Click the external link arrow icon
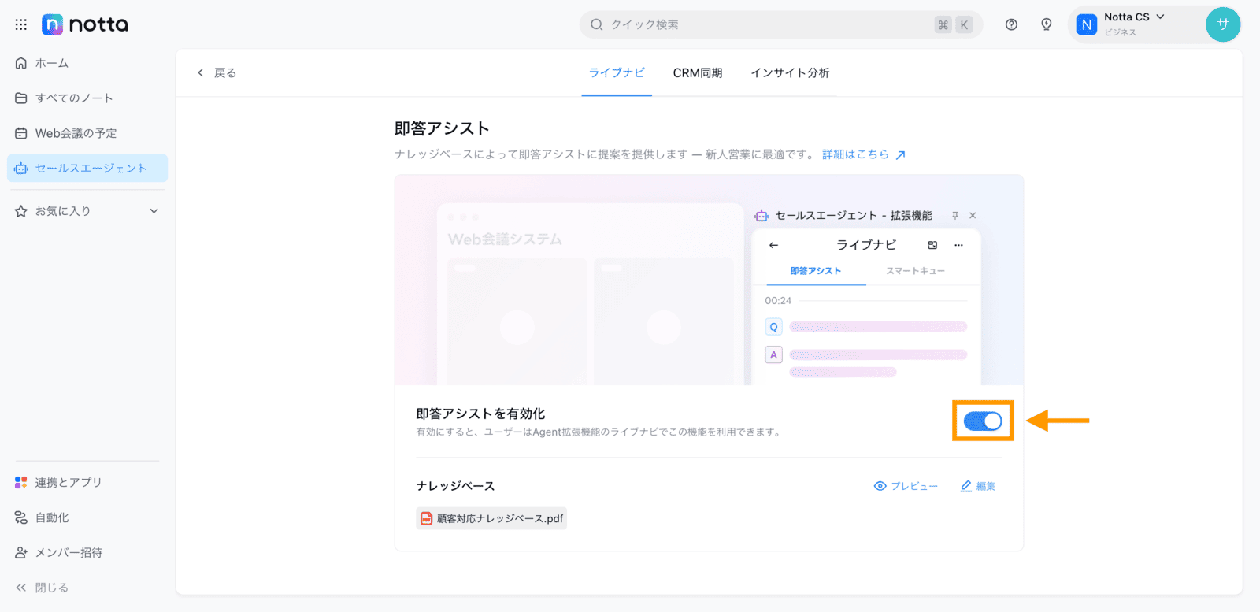This screenshot has height=612, width=1260. [x=901, y=155]
